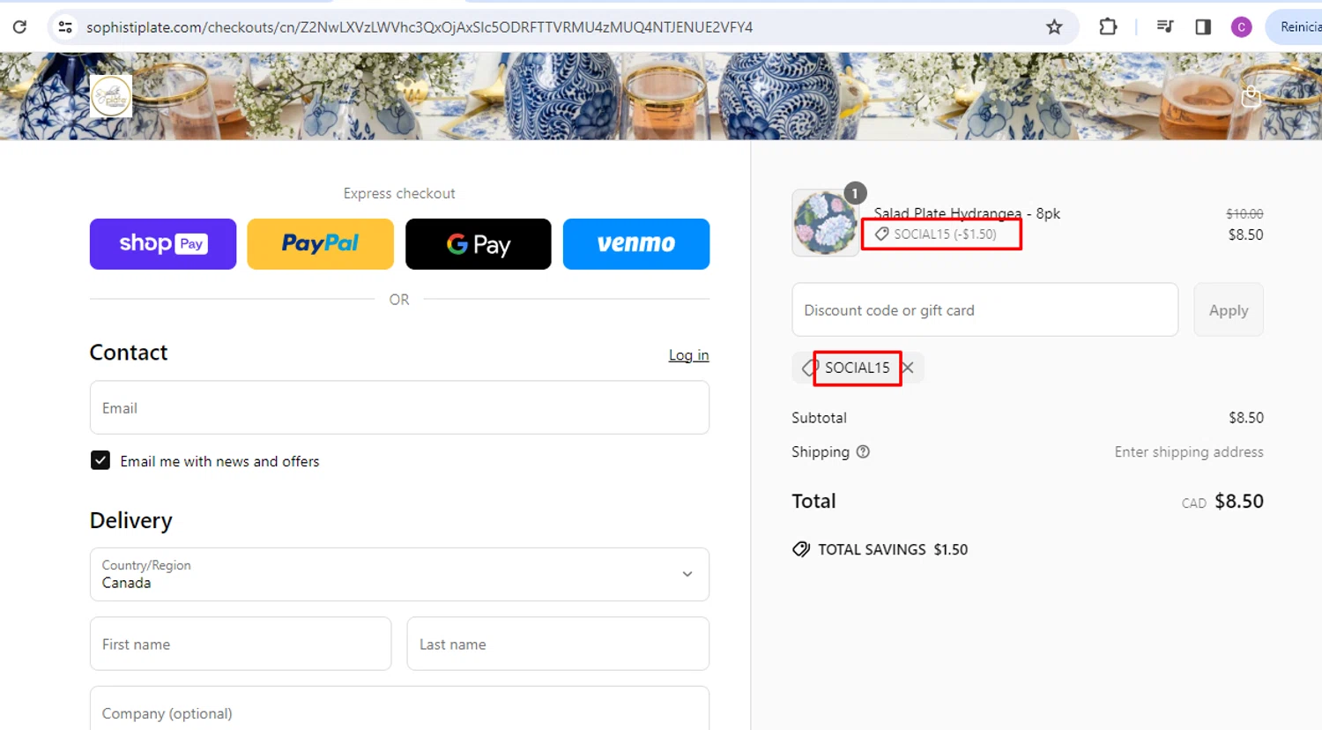Pay with PayPal button
Image resolution: width=1322 pixels, height=730 pixels.
coord(321,244)
